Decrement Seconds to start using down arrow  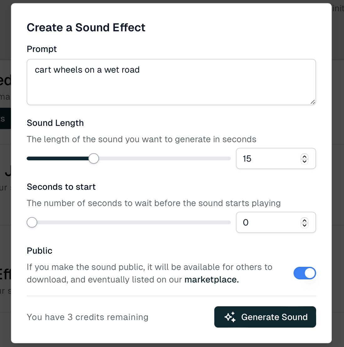pos(305,225)
